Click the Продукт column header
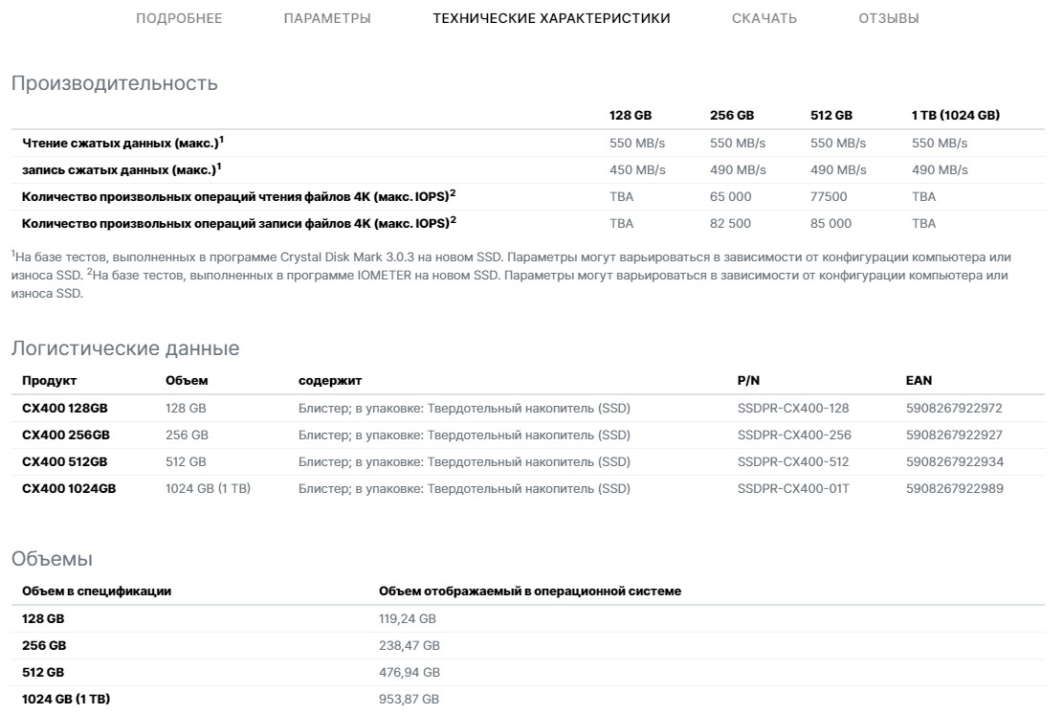The width and height of the screenshot is (1063, 714). (49, 380)
